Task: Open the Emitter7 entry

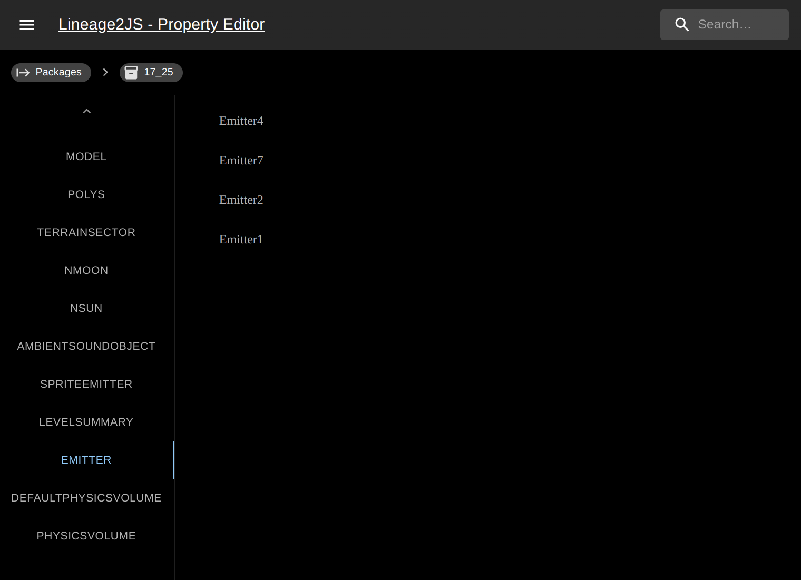Action: (x=241, y=161)
